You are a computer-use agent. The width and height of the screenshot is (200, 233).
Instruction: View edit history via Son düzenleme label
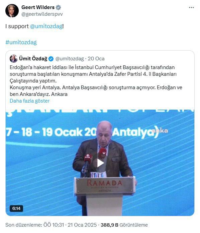click(x=35, y=225)
